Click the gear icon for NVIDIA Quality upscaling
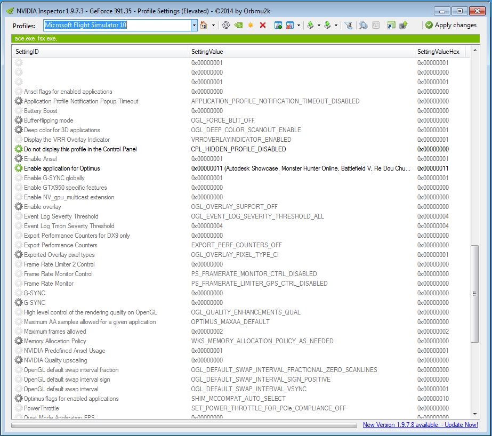The width and height of the screenshot is (492, 436). coord(19,360)
